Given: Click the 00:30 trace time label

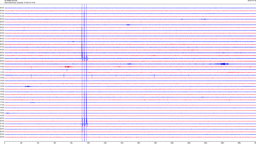Looking at the screenshot, I should (x=2, y=11).
